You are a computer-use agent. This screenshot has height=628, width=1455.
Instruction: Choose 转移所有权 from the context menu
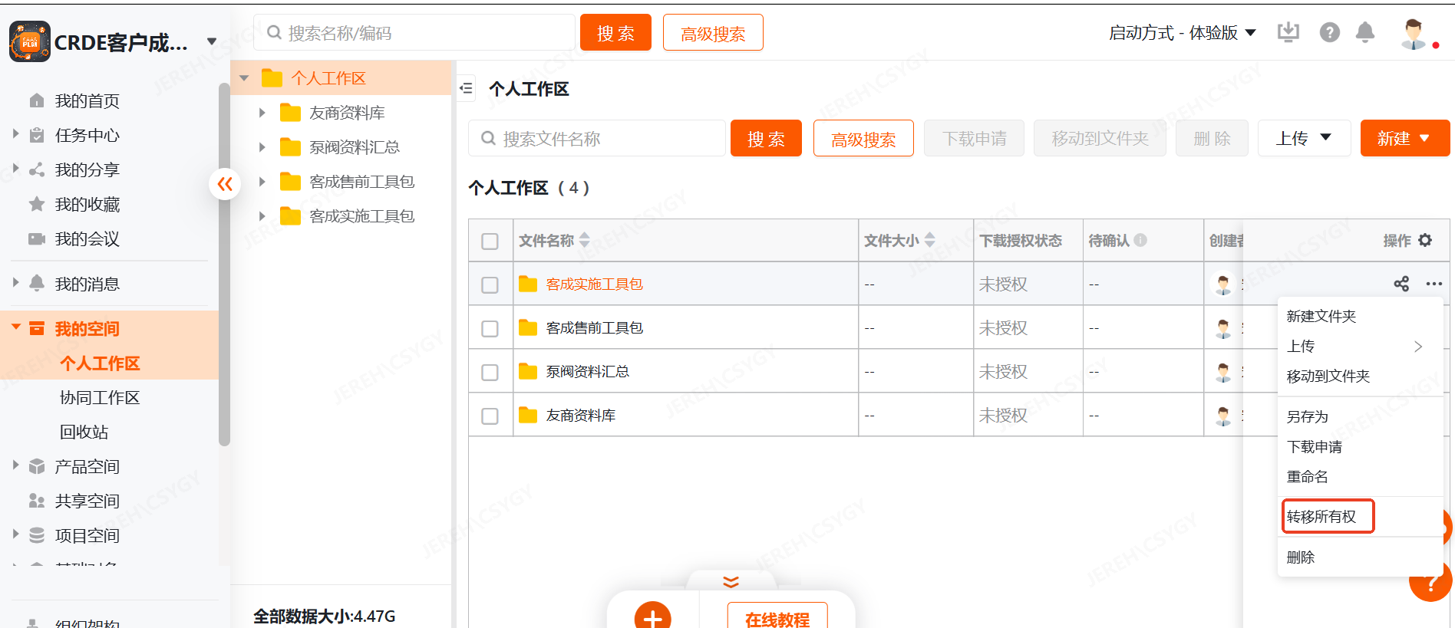(x=1321, y=517)
